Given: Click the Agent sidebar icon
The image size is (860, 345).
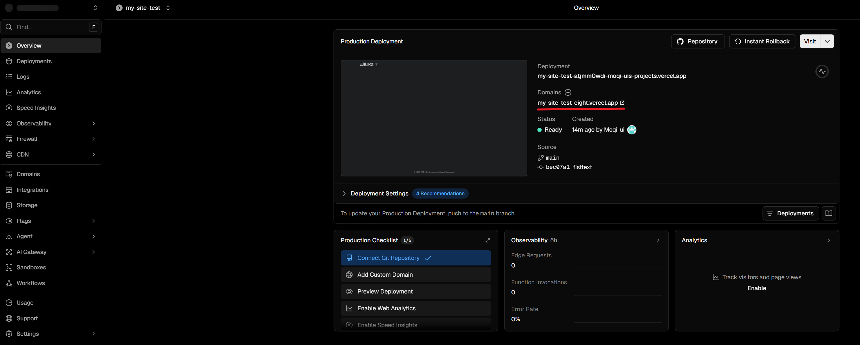Looking at the screenshot, I should (x=9, y=236).
